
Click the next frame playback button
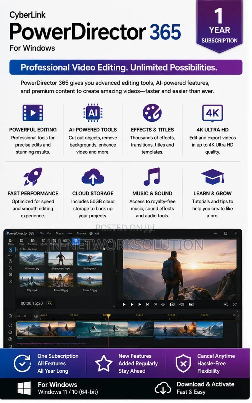coord(147,304)
